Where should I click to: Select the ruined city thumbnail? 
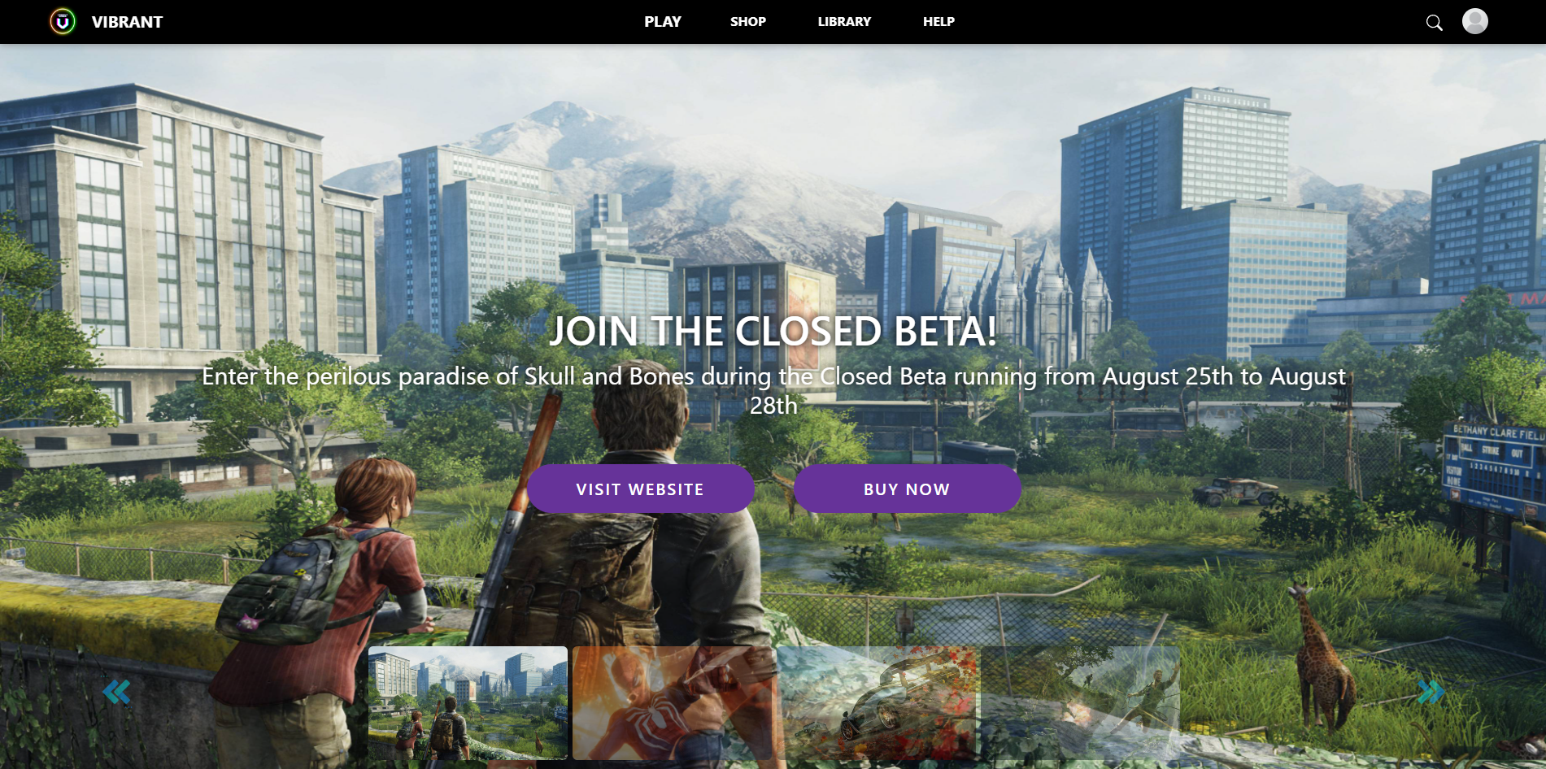tap(468, 703)
